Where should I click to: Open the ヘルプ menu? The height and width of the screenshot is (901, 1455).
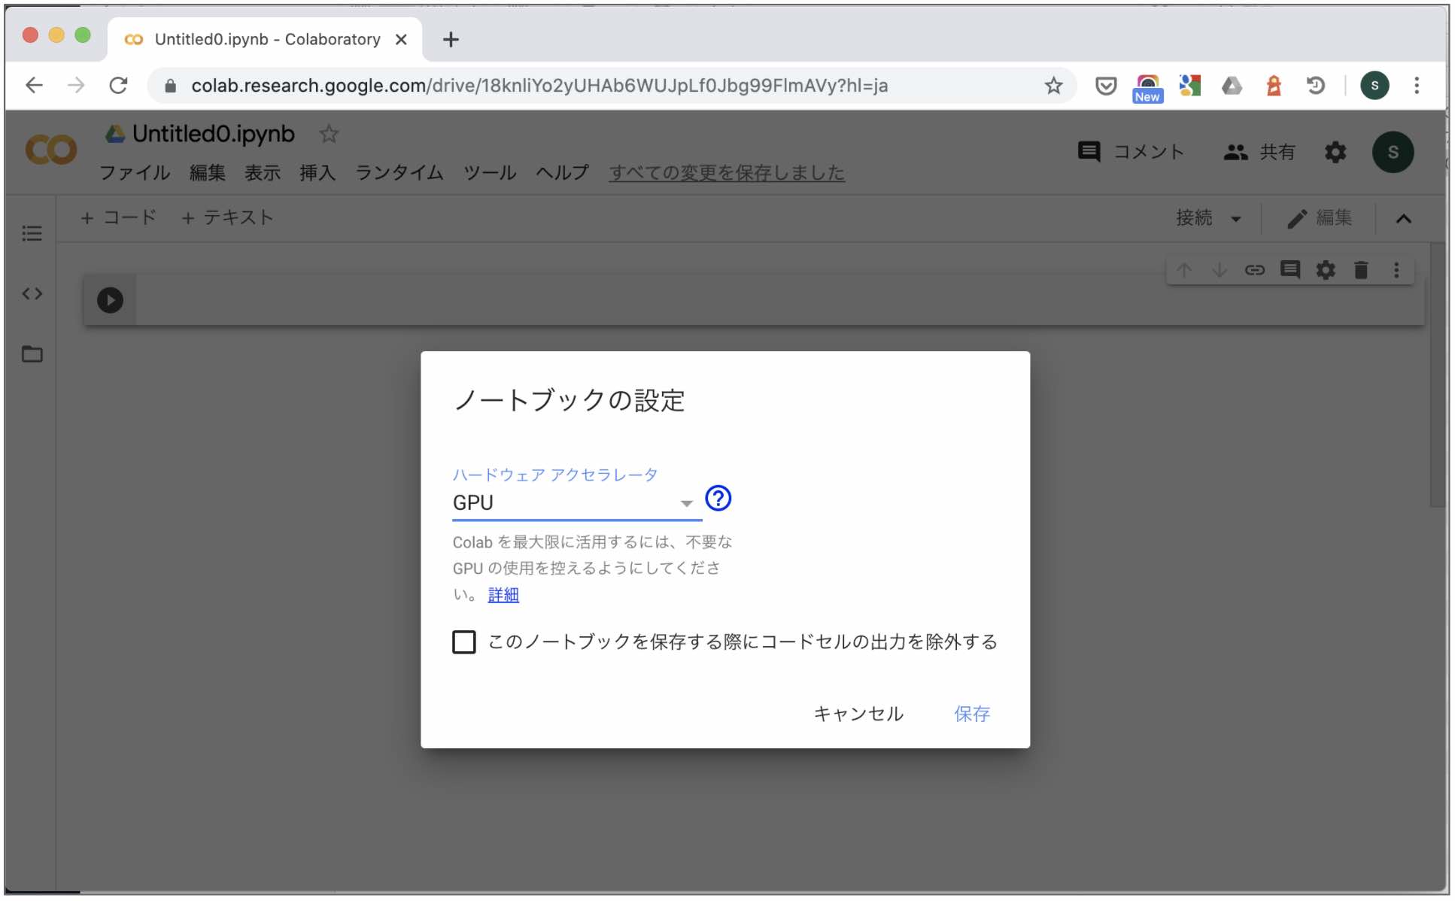562,173
